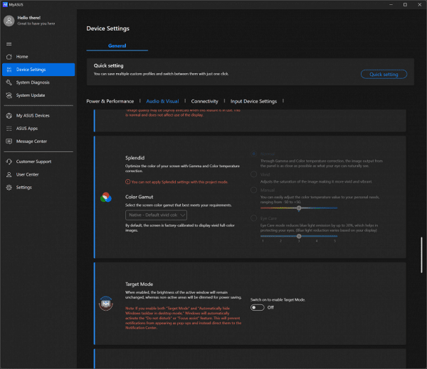Collapse the sidebar with hamburger menu

pyautogui.click(x=9, y=44)
